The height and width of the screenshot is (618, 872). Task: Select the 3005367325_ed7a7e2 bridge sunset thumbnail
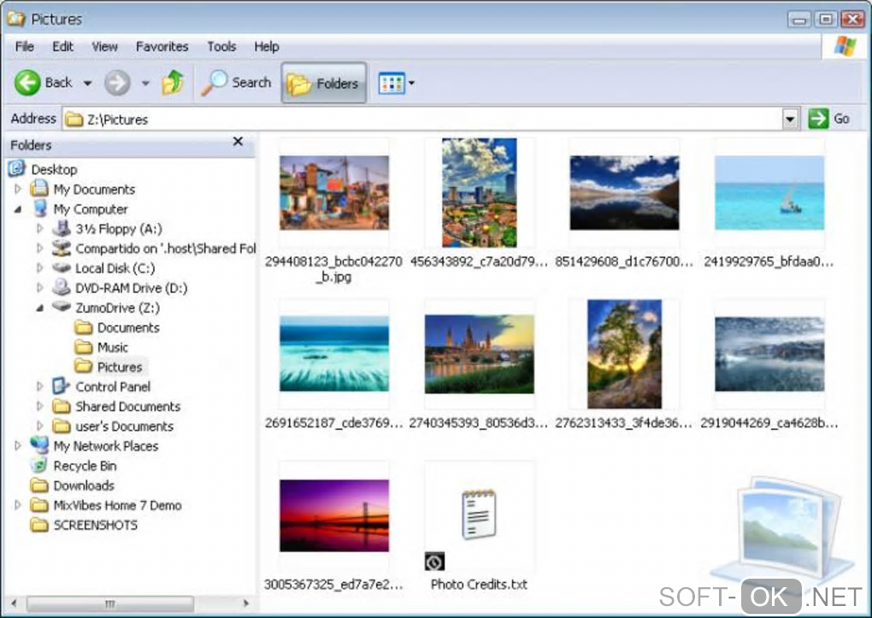click(334, 515)
